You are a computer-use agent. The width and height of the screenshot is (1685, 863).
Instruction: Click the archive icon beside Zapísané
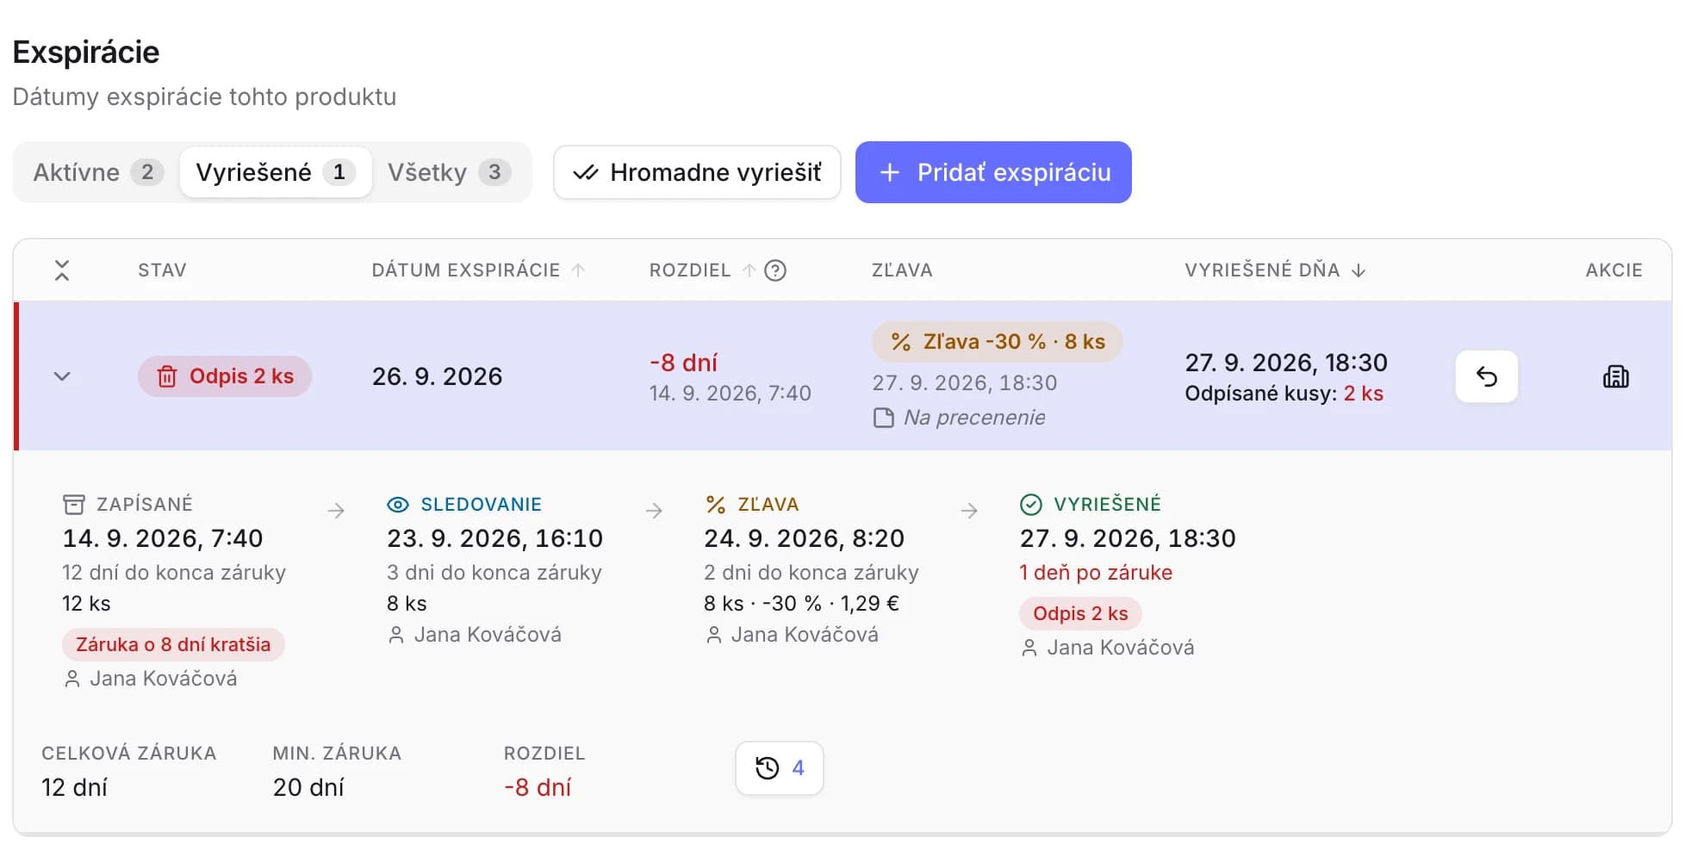click(x=74, y=505)
